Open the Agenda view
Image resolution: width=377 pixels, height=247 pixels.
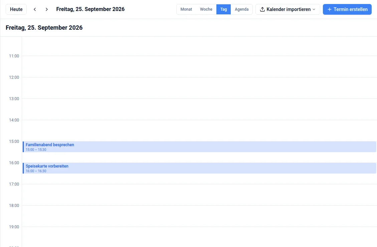click(x=242, y=9)
